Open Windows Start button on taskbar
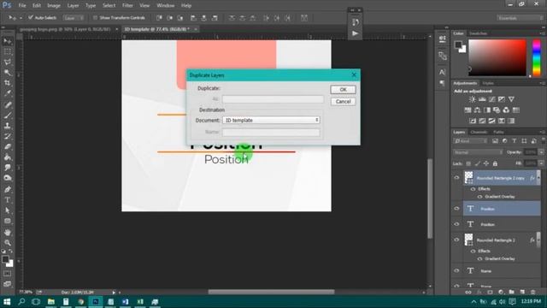547x308 pixels. [x=7, y=302]
